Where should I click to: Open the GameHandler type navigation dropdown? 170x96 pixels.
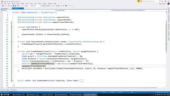[84, 10]
